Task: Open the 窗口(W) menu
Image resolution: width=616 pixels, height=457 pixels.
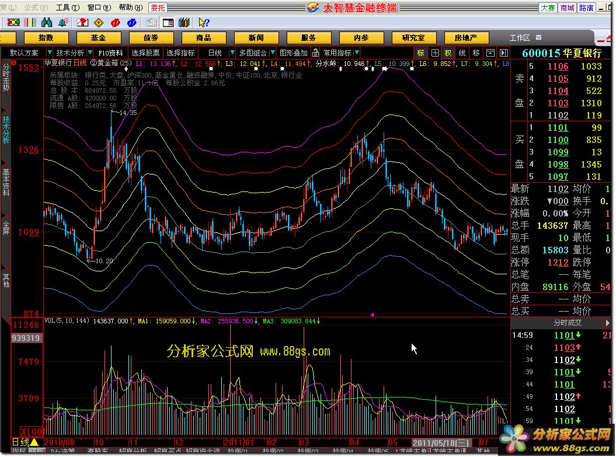Action: pos(99,8)
